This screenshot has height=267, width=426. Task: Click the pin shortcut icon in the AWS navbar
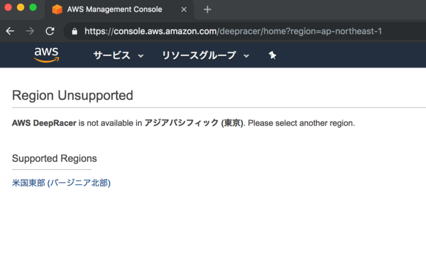point(272,55)
